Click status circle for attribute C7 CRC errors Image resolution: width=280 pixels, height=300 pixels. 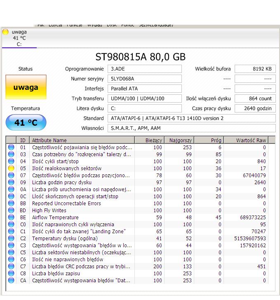(11, 266)
